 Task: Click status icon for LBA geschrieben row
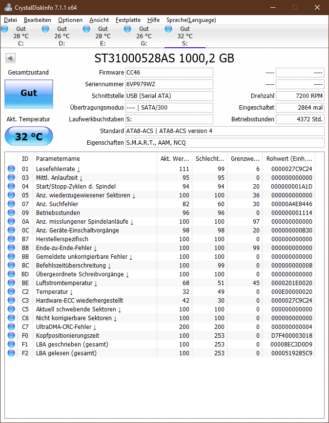pos(11,344)
